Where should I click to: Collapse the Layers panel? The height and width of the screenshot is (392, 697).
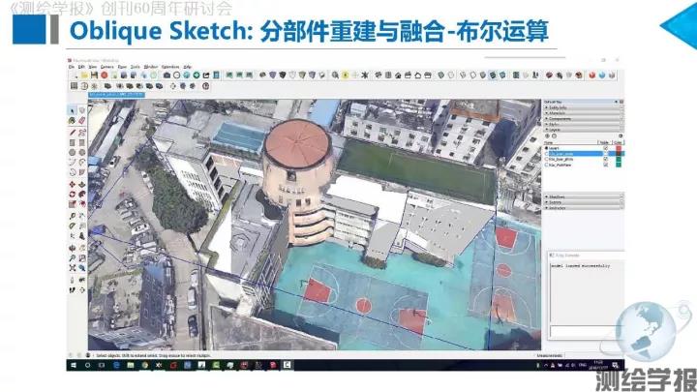point(583,130)
